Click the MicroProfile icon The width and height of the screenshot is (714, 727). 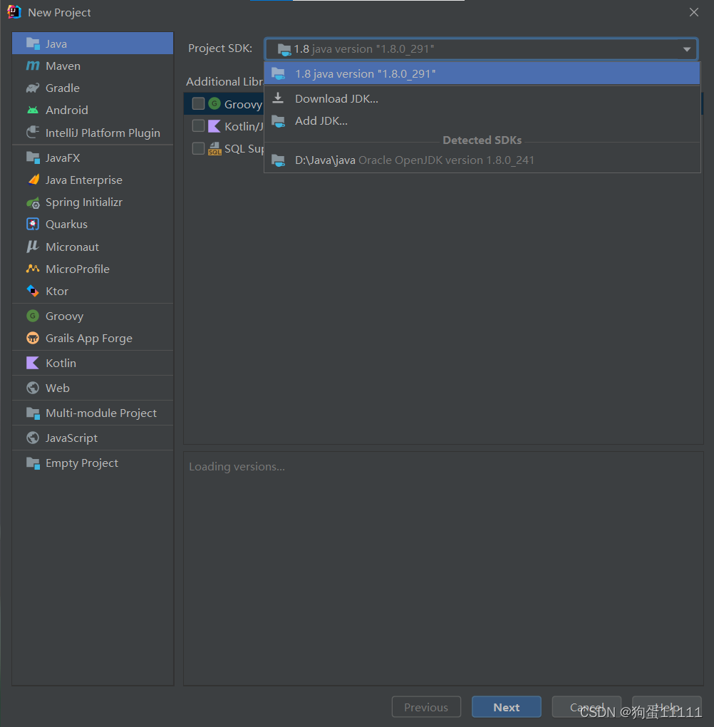coord(33,269)
